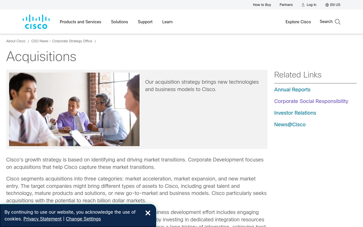This screenshot has width=363, height=227.
Task: Go to About Cisco breadcrumb
Action: tap(16, 41)
